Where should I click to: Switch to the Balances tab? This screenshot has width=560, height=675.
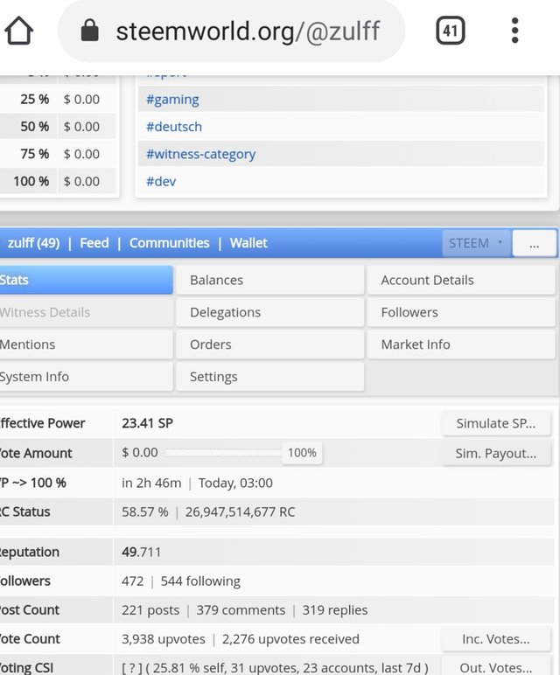coord(270,280)
